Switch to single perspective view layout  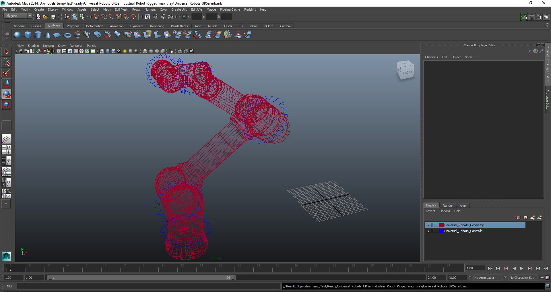click(6, 139)
